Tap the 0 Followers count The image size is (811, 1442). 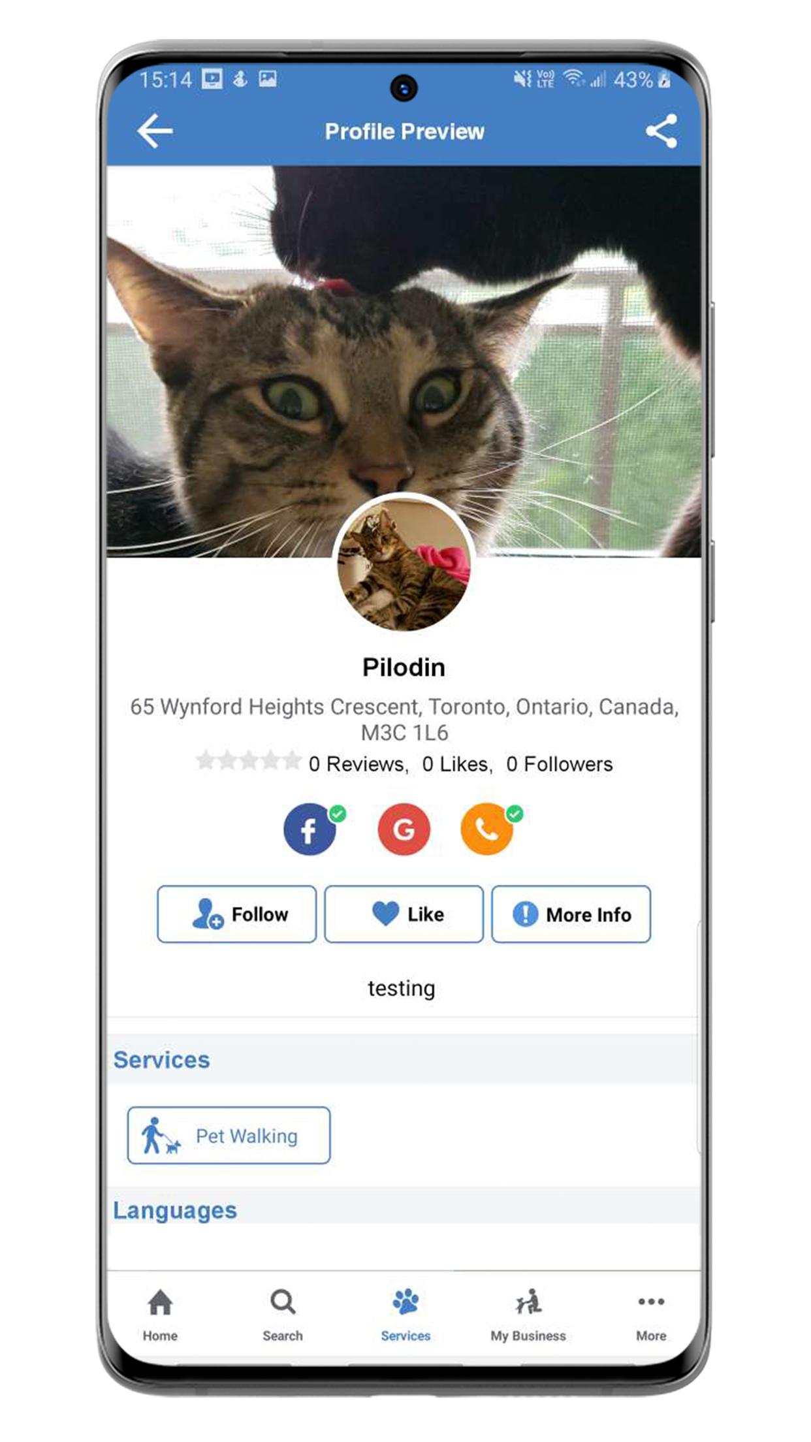[560, 763]
